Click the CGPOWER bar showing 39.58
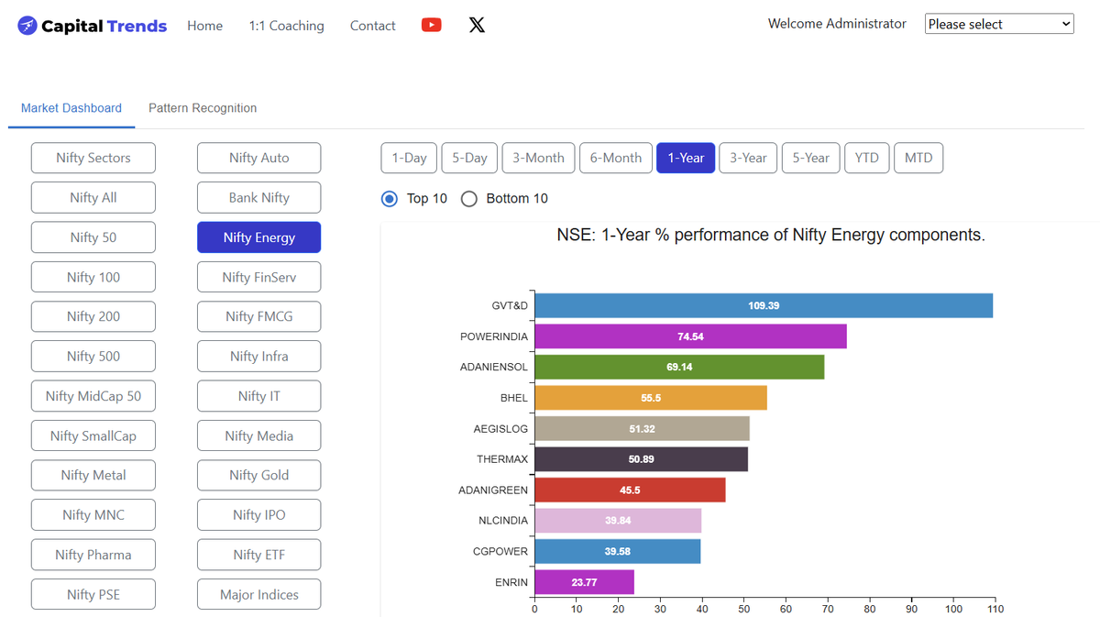 coord(617,551)
